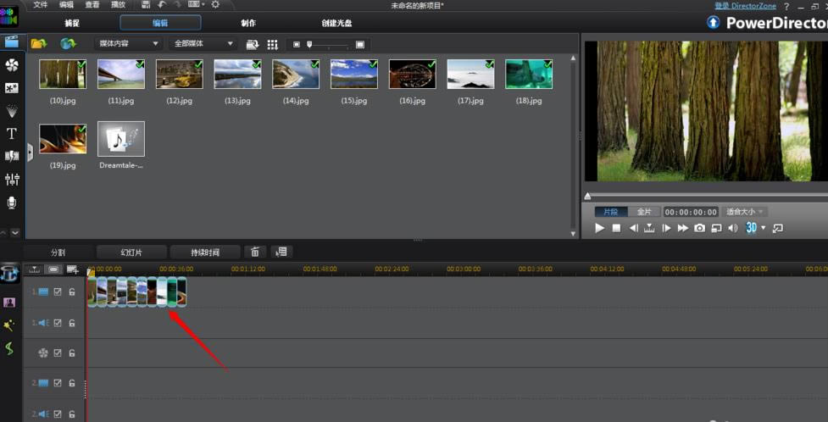This screenshot has height=422, width=828.
Task: Open the Effect Room pinwheel icon
Action: point(12,65)
